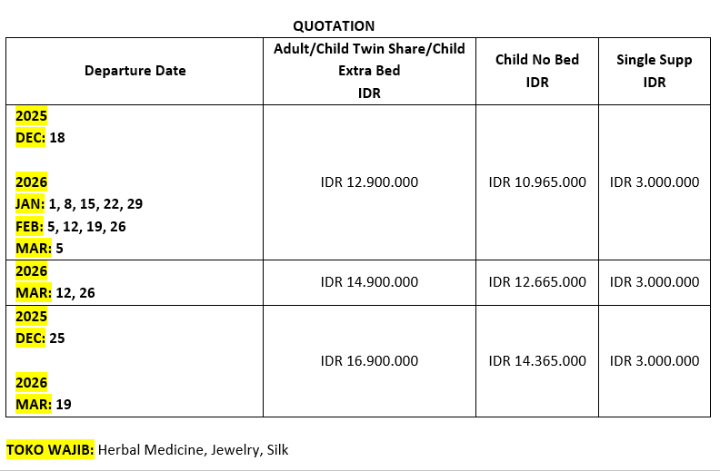
Task: Click the JAN: 1, 8, 15, 22, 29 line
Action: (x=79, y=204)
